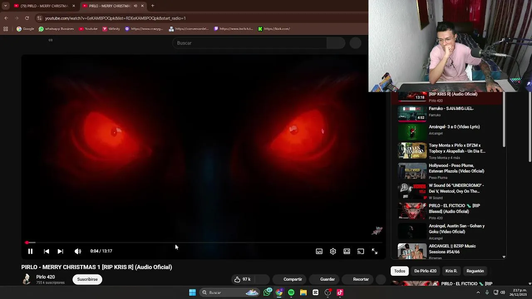Open Spotify from the taskbar

coord(291,293)
